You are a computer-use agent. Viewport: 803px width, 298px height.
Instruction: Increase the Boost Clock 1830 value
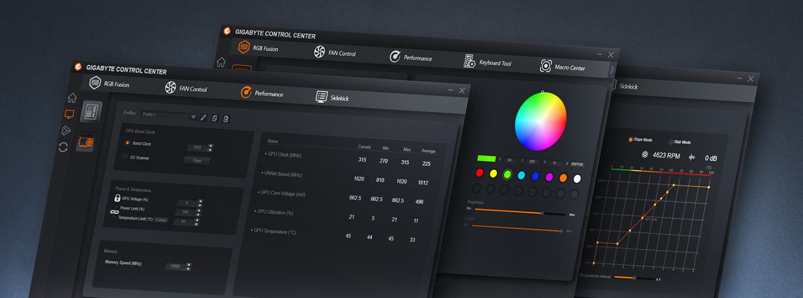(x=211, y=145)
